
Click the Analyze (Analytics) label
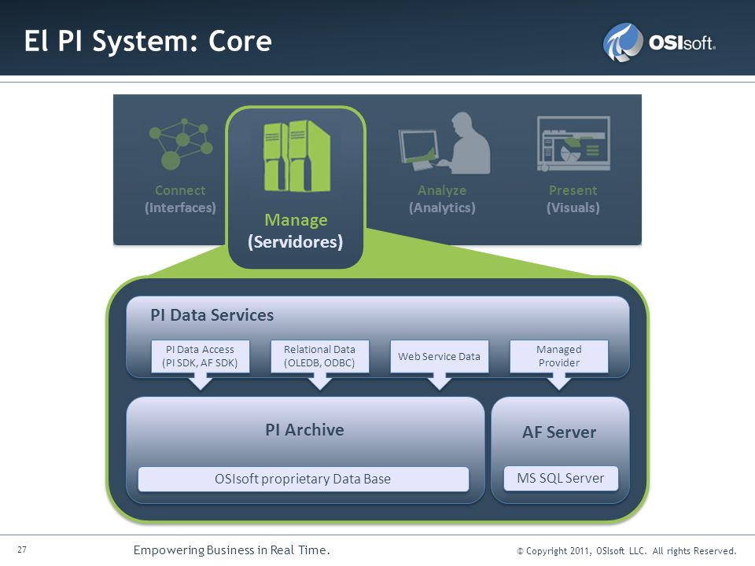pyautogui.click(x=442, y=199)
